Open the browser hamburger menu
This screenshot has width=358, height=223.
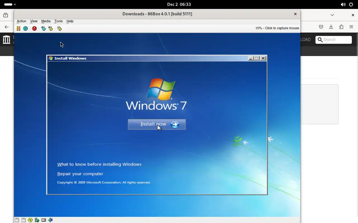click(x=351, y=27)
